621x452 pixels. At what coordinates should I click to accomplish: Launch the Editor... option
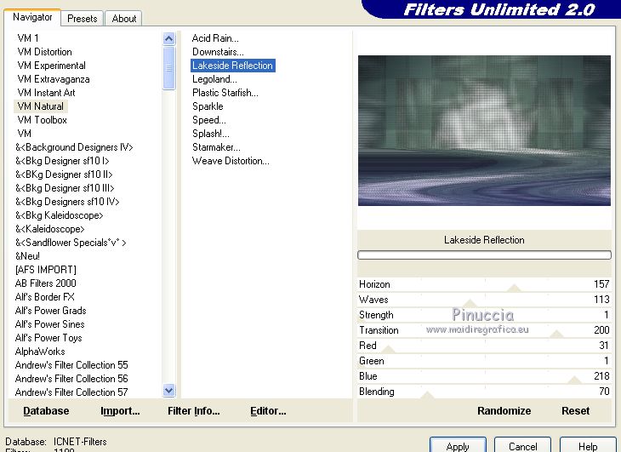coord(268,411)
